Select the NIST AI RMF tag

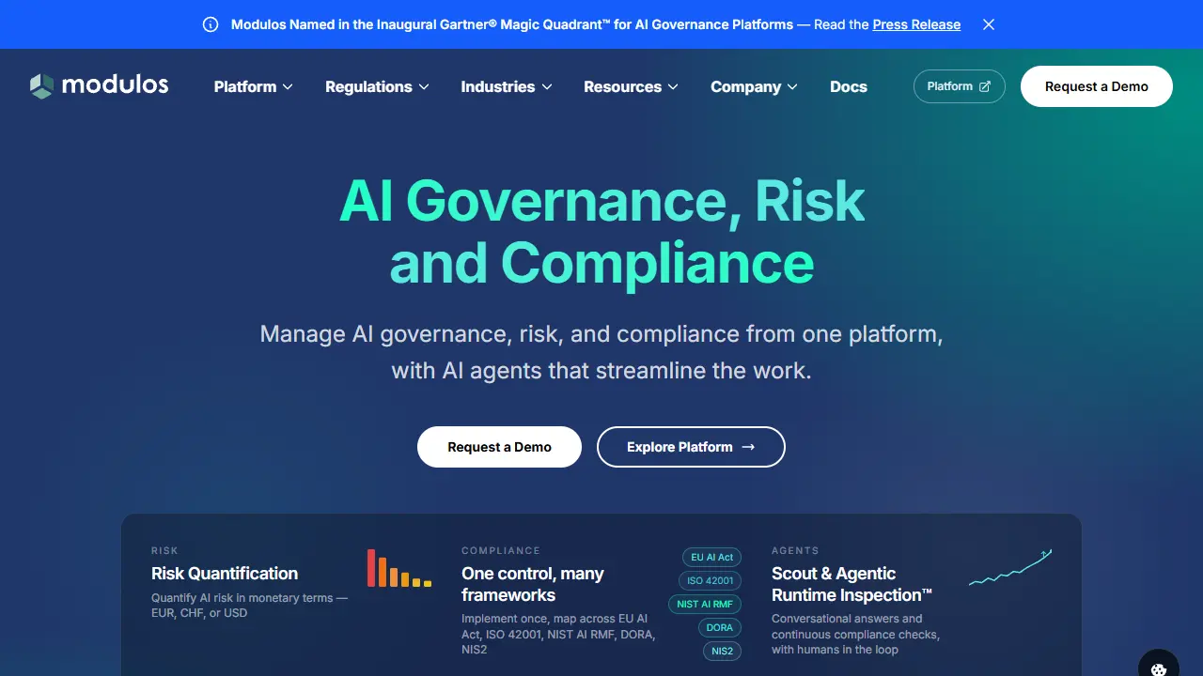pyautogui.click(x=705, y=605)
